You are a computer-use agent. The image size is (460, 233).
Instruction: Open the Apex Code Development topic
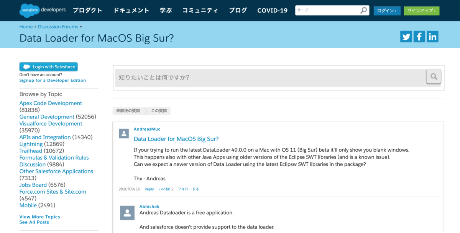[x=51, y=103]
